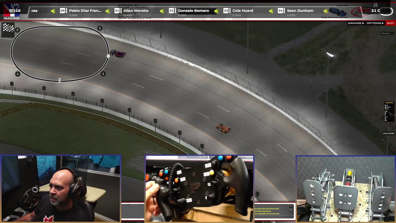Click the performance meter bars
This screenshot has height=223, width=396.
click(x=389, y=113)
